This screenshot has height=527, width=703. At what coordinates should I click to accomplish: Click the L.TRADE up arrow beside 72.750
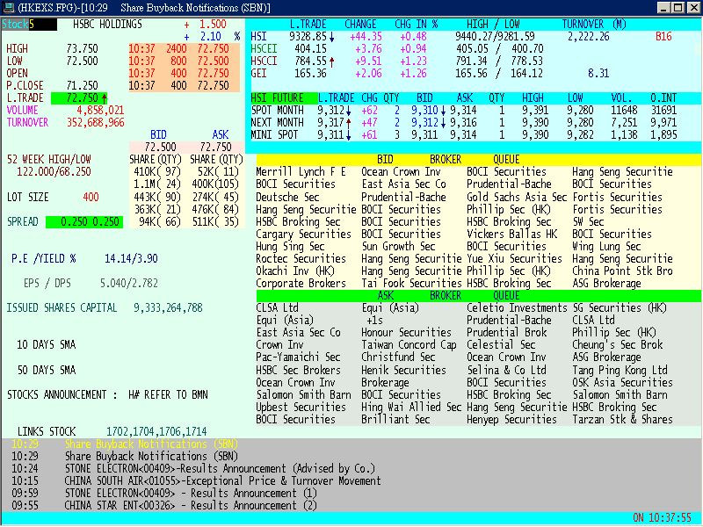pyautogui.click(x=104, y=98)
